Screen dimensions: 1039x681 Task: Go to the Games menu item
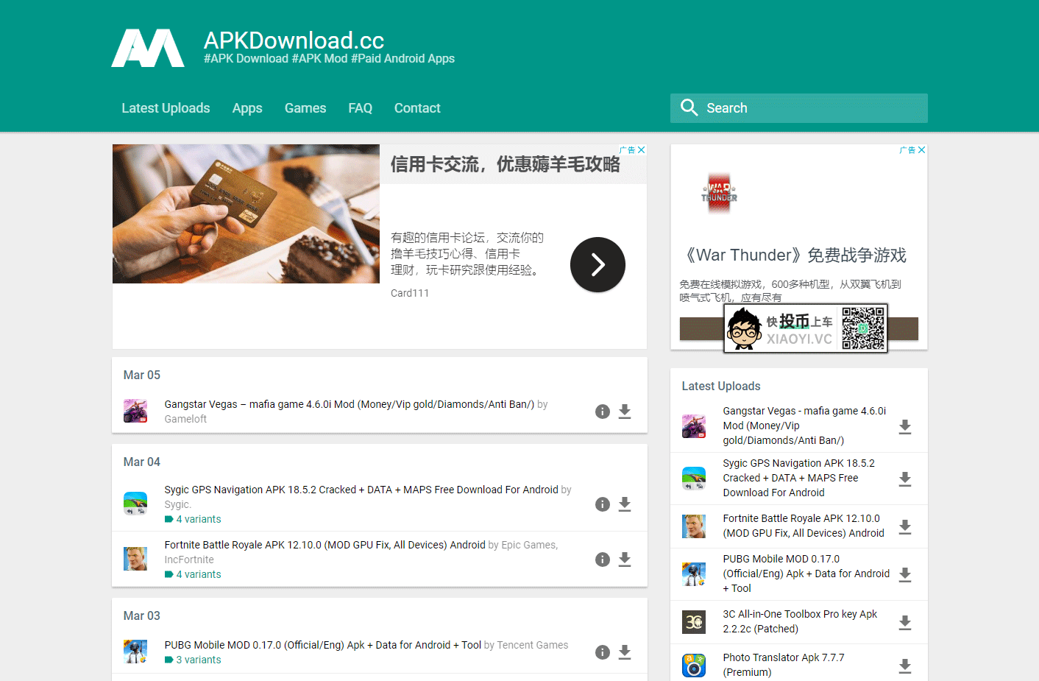tap(305, 108)
